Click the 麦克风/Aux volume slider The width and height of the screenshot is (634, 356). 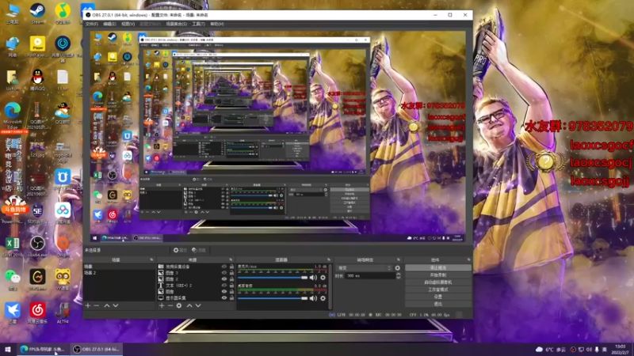pos(273,278)
